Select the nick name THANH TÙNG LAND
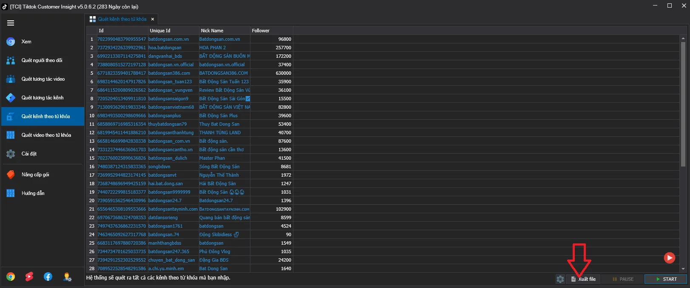Viewport: 690px width, 288px height. click(x=224, y=133)
